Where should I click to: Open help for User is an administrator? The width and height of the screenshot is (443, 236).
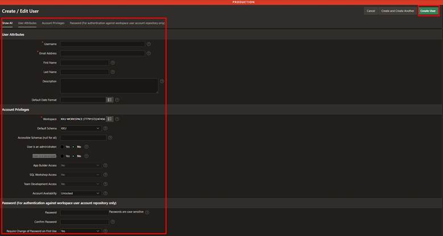86,147
